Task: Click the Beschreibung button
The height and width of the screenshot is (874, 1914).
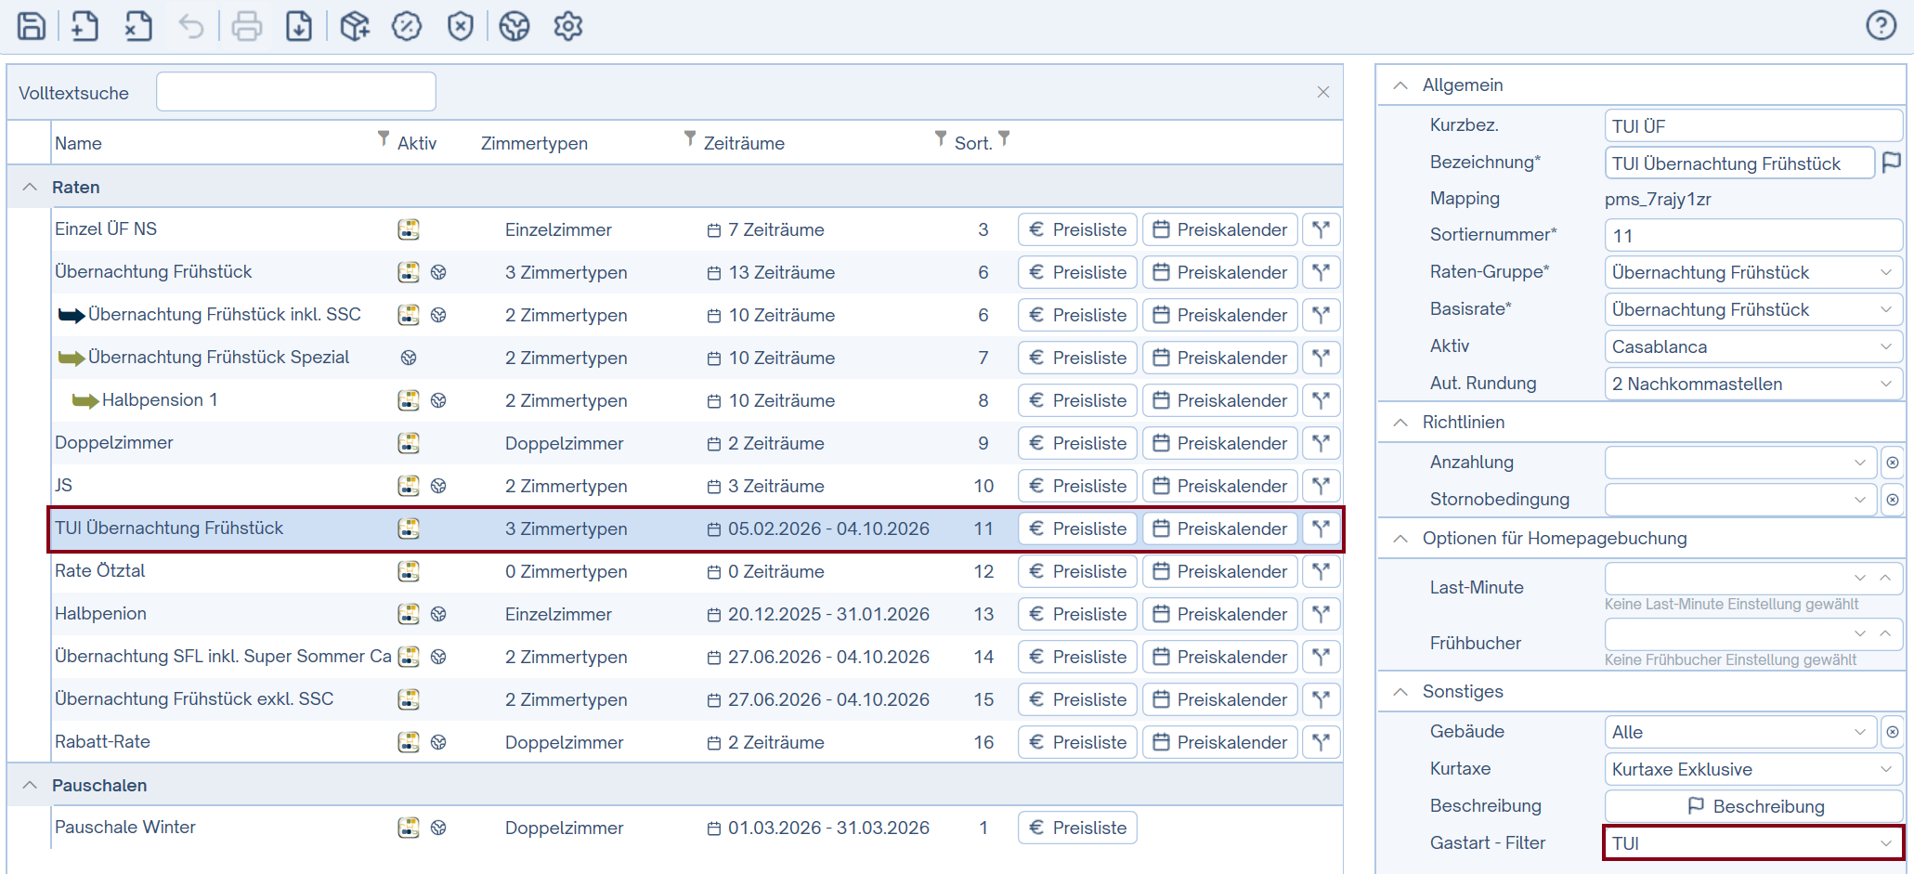Action: click(x=1753, y=806)
